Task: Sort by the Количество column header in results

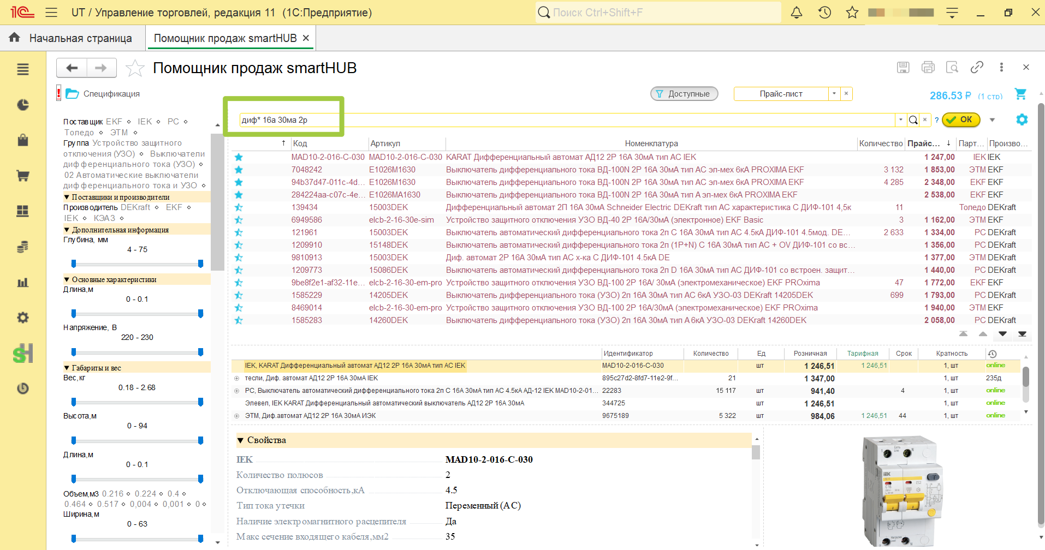Action: click(x=881, y=144)
